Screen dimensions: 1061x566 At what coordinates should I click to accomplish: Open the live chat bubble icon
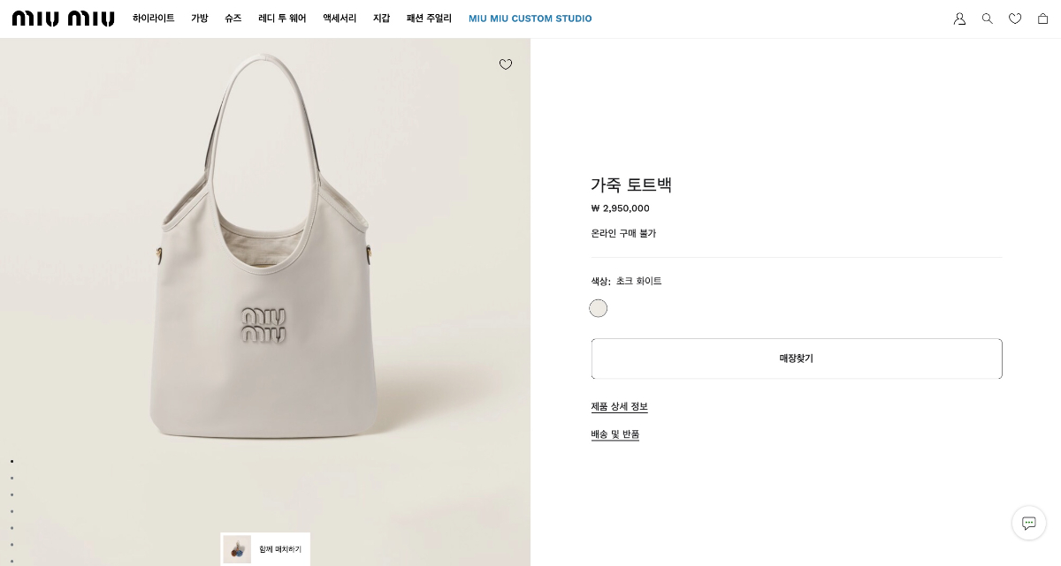(1028, 523)
